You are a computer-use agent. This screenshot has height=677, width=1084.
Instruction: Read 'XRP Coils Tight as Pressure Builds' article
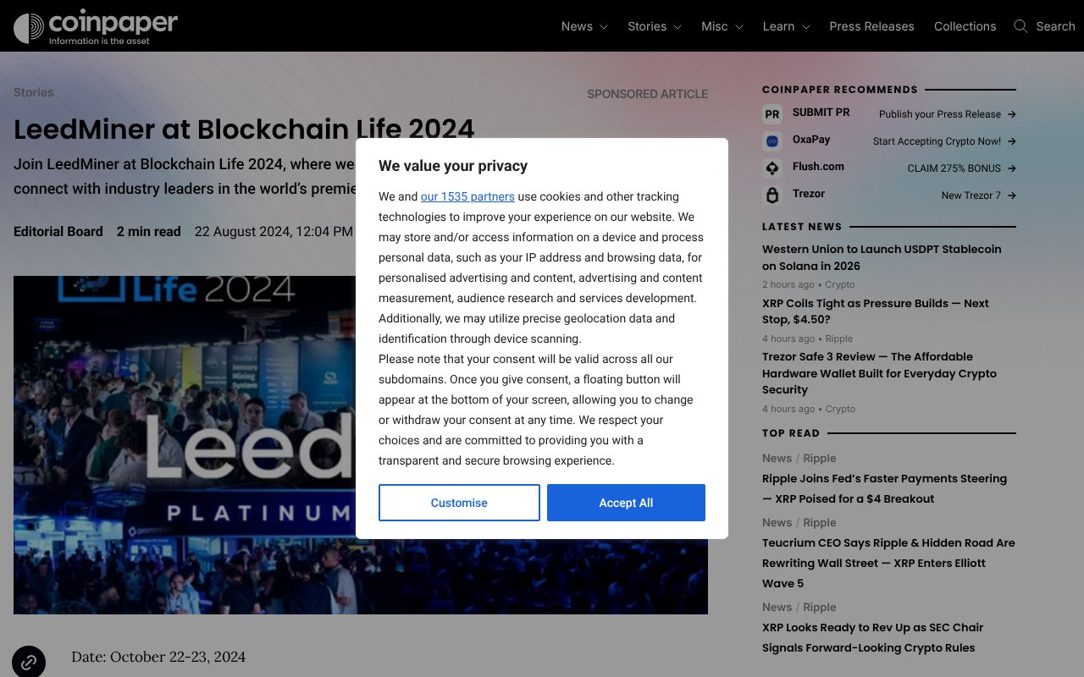click(x=875, y=311)
